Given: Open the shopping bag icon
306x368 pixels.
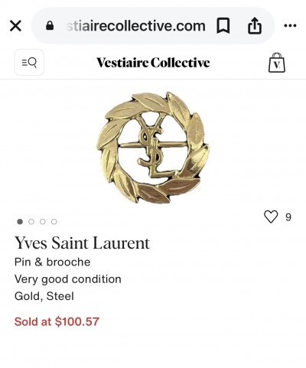Looking at the screenshot, I should pyautogui.click(x=277, y=63).
